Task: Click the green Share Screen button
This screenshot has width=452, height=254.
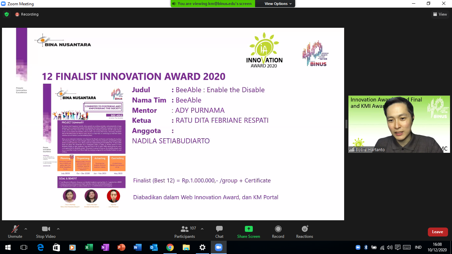Action: click(x=249, y=232)
